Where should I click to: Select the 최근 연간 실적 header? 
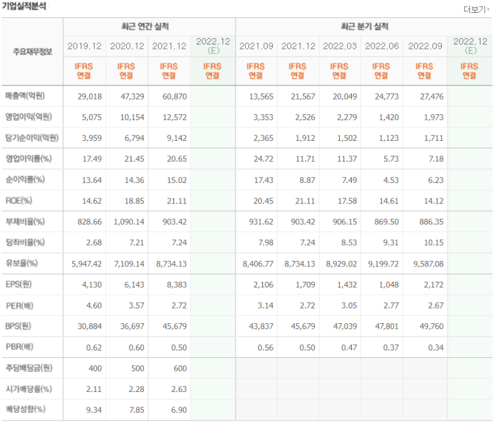145,26
